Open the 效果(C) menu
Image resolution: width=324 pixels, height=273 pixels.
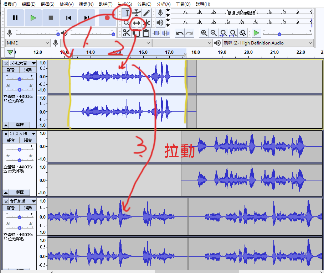[144, 4]
